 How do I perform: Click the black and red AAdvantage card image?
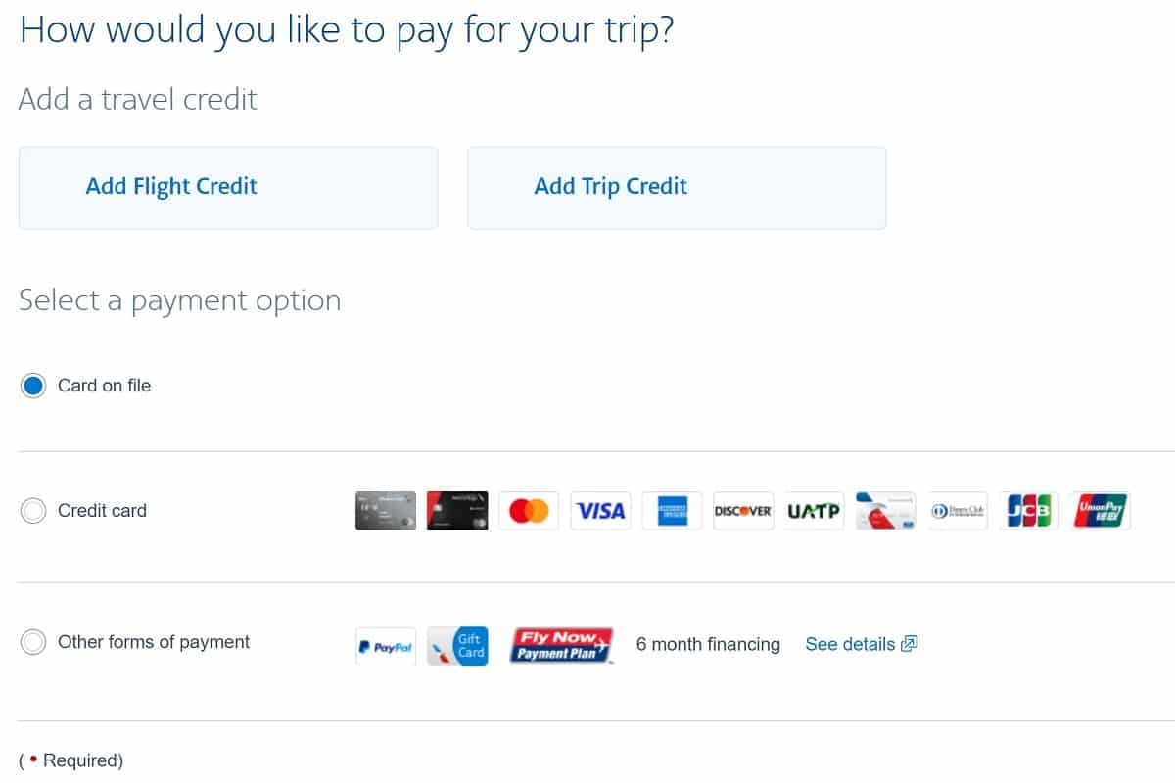[x=457, y=511]
